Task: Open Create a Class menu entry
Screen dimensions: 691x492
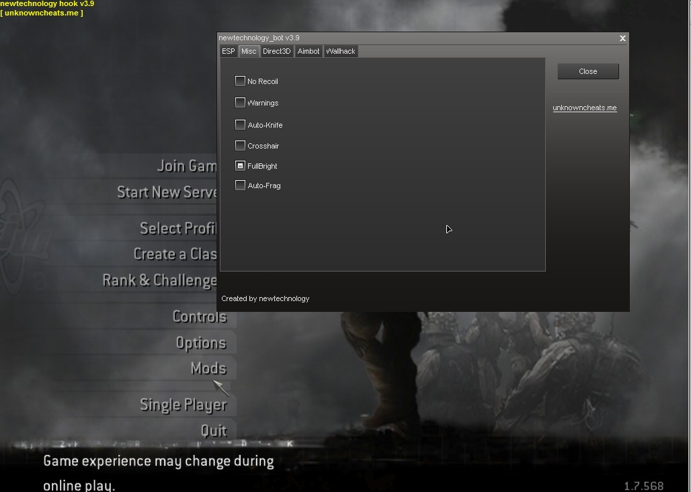Action: [x=175, y=254]
